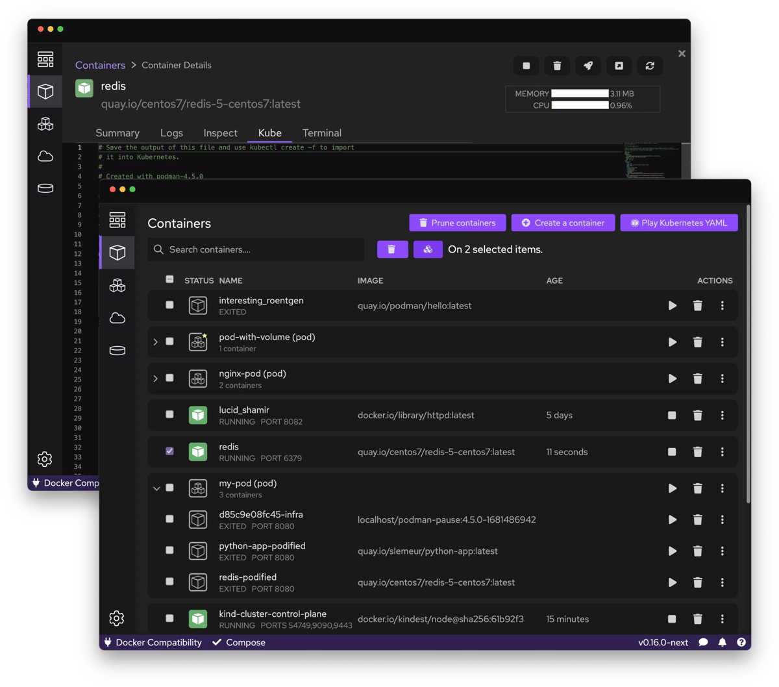779x687 pixels.
Task: Collapse the my-pod pod group
Action: (x=156, y=488)
